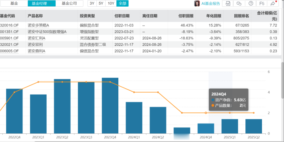The height and width of the screenshot is (142, 284).
Task: Open fund 诺安多策略A
Action: tap(38, 25)
